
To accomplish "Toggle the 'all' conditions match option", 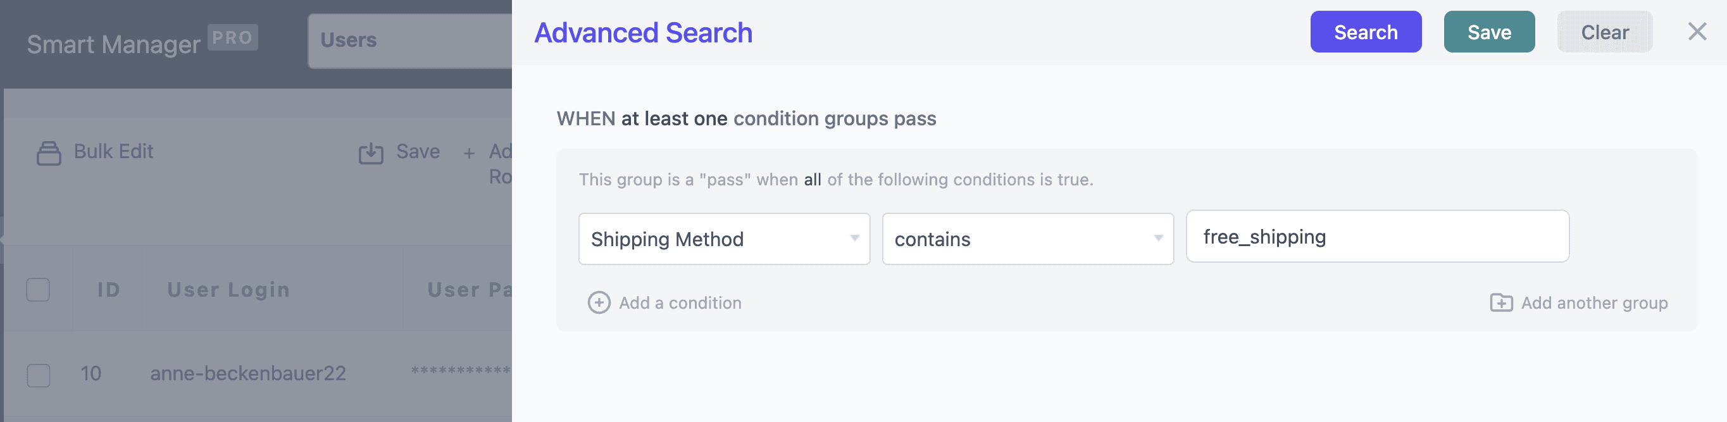I will tap(813, 180).
